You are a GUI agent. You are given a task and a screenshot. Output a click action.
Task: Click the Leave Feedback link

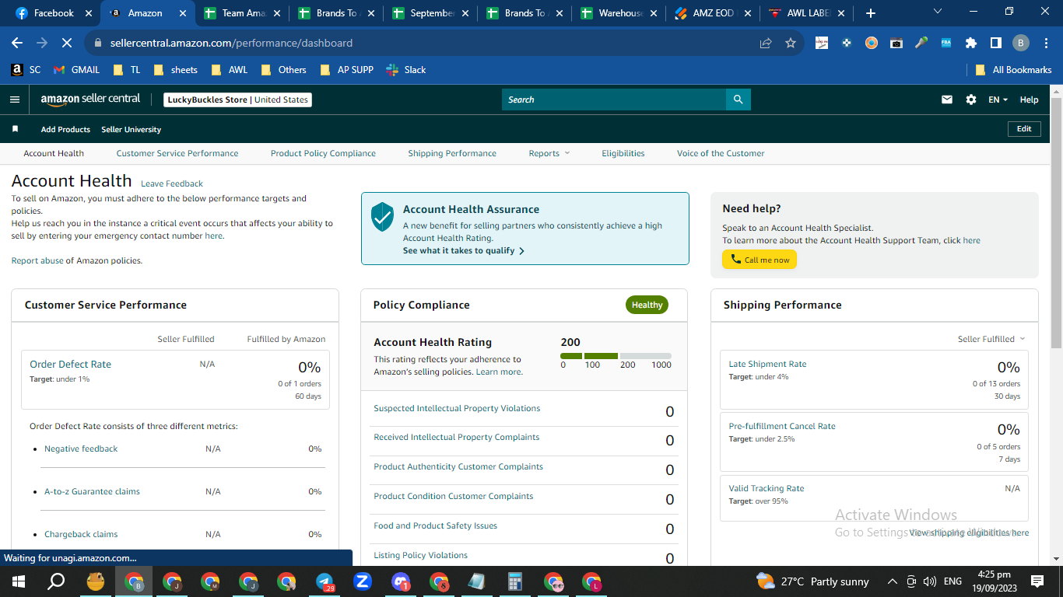[172, 184]
